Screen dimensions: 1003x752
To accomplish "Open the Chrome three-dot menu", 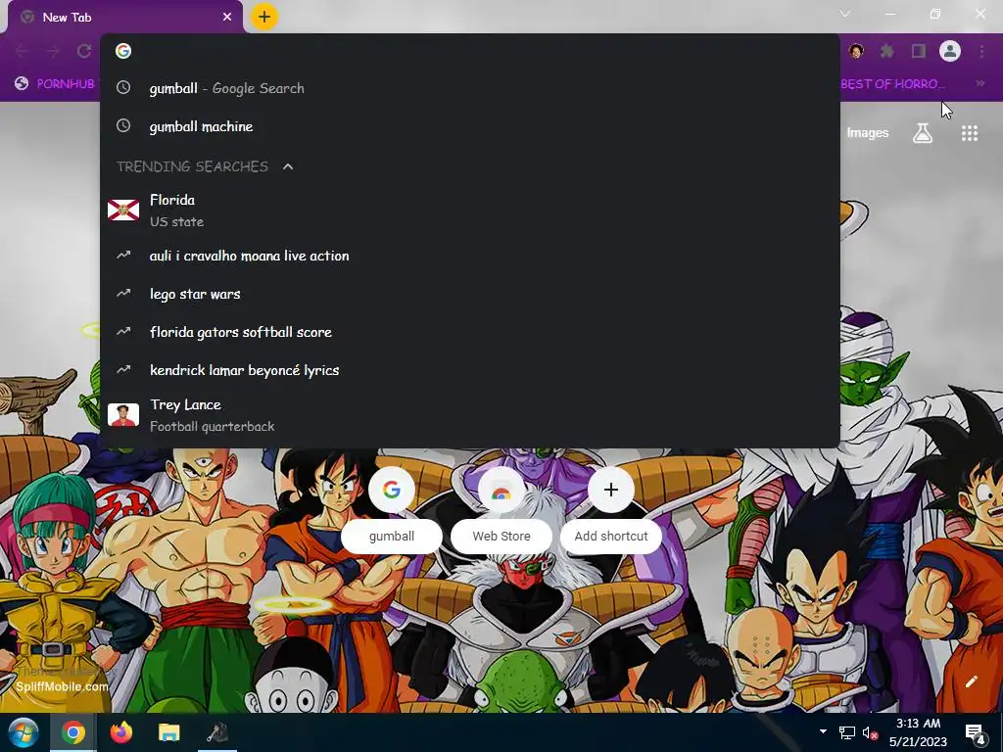I will 981,51.
